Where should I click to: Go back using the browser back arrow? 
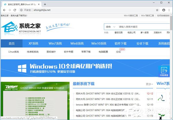coord(4,10)
